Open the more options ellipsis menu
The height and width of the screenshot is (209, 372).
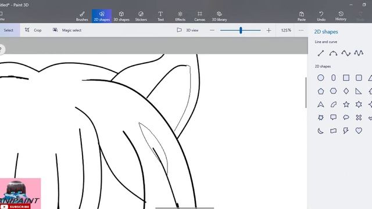pyautogui.click(x=301, y=30)
